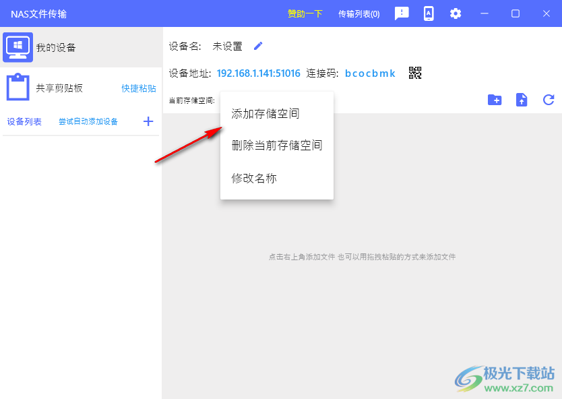Select 我的设备 in the sidebar
This screenshot has width=562, height=399.
point(56,47)
